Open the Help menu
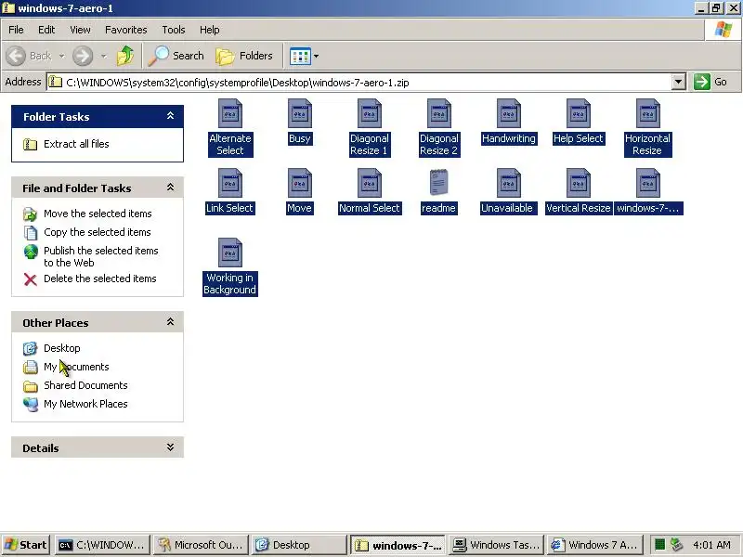The width and height of the screenshot is (743, 557). pos(210,30)
